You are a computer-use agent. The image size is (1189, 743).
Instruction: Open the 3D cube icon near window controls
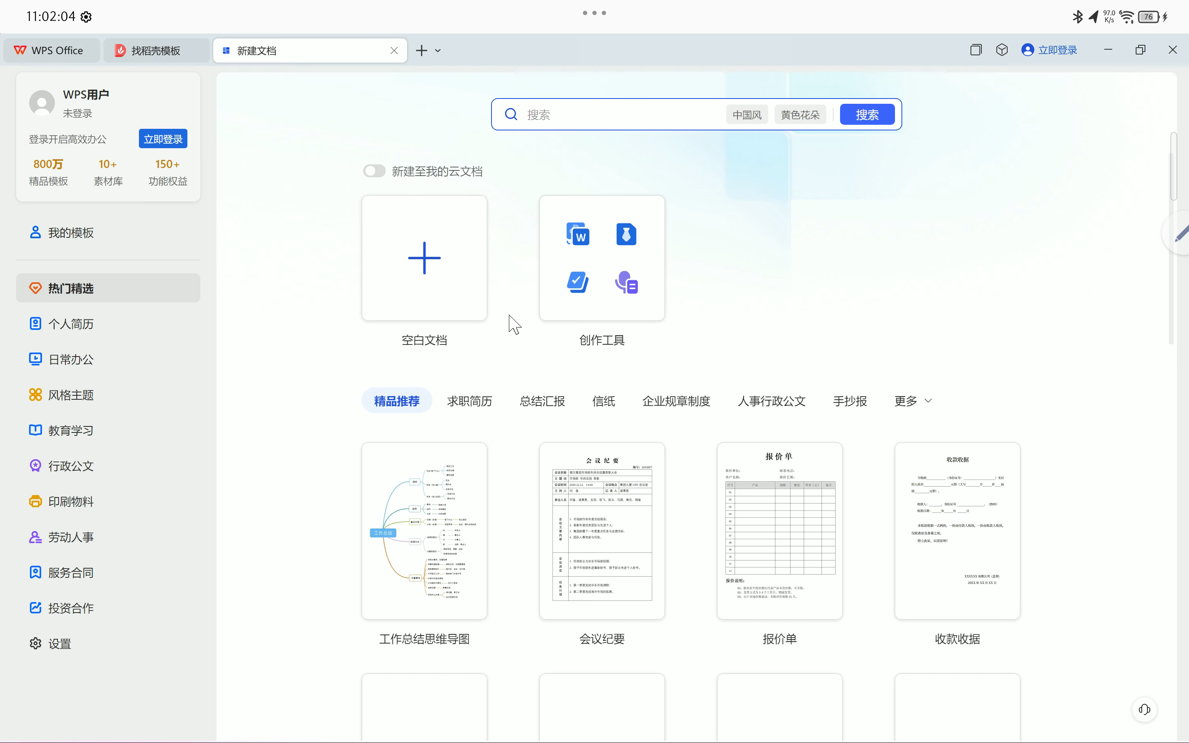click(x=1001, y=50)
